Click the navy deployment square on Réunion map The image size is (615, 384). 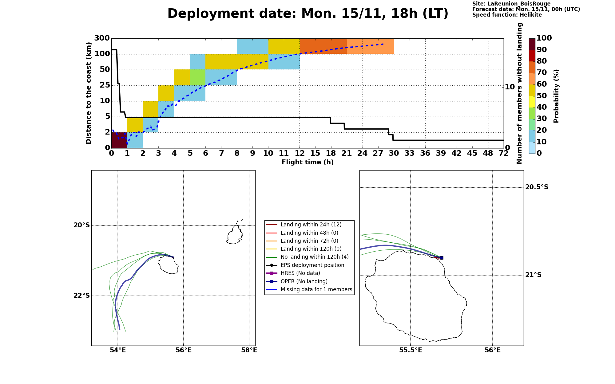442,258
